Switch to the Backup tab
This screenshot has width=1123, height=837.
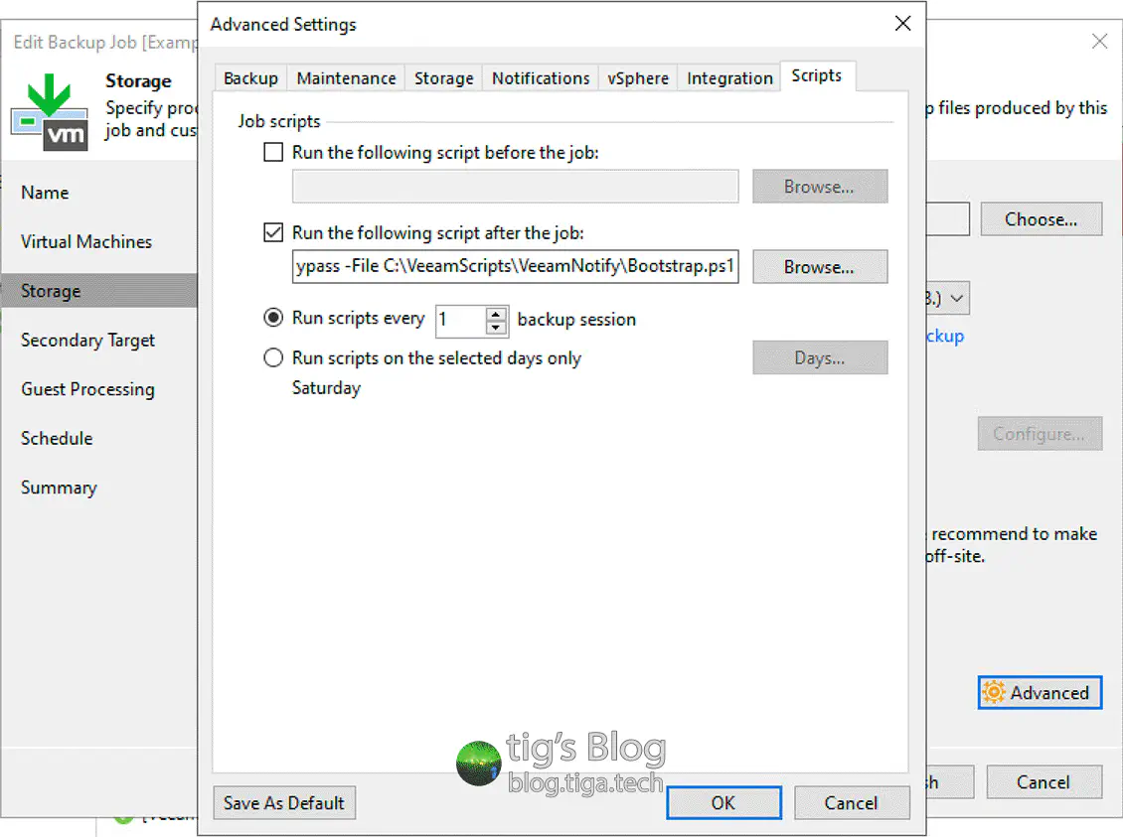[x=249, y=77]
